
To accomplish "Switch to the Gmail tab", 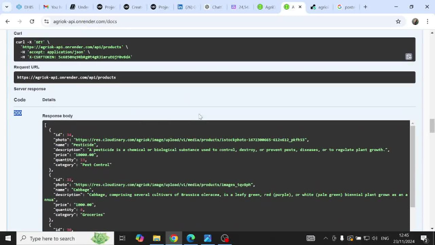I will 53,7.
